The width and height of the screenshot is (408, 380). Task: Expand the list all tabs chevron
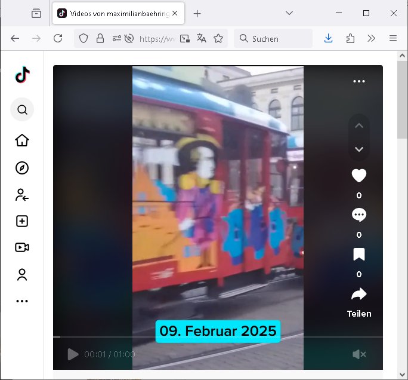click(x=289, y=13)
